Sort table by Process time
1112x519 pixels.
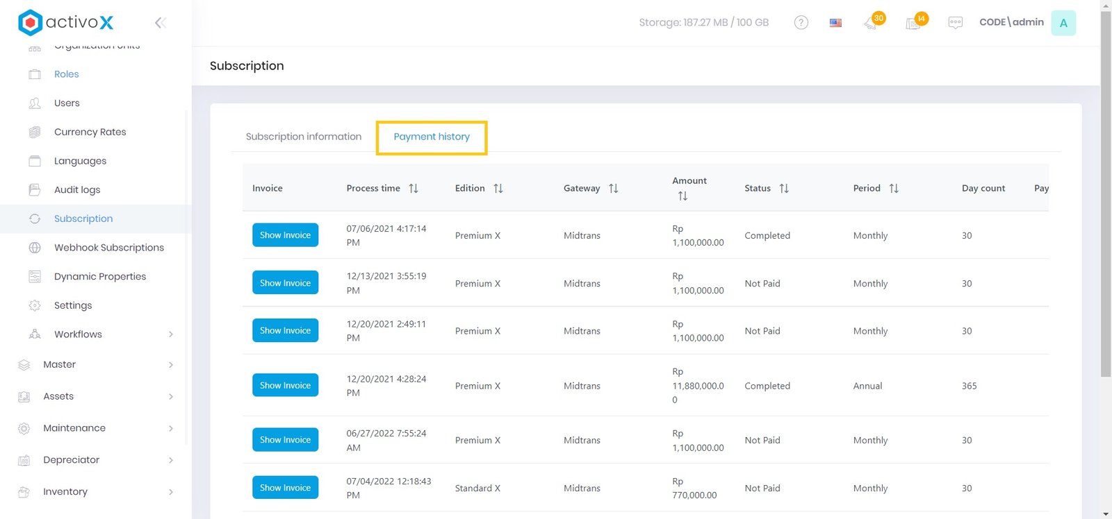[414, 188]
